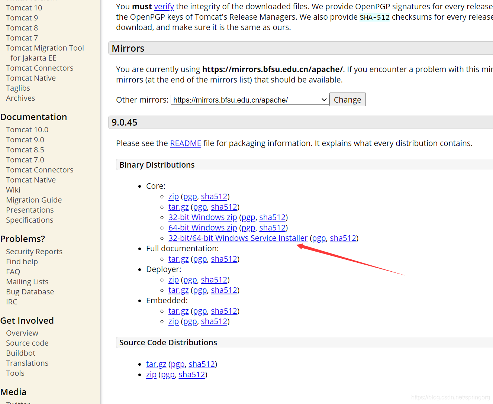Download source code tar.gz

tap(156, 364)
